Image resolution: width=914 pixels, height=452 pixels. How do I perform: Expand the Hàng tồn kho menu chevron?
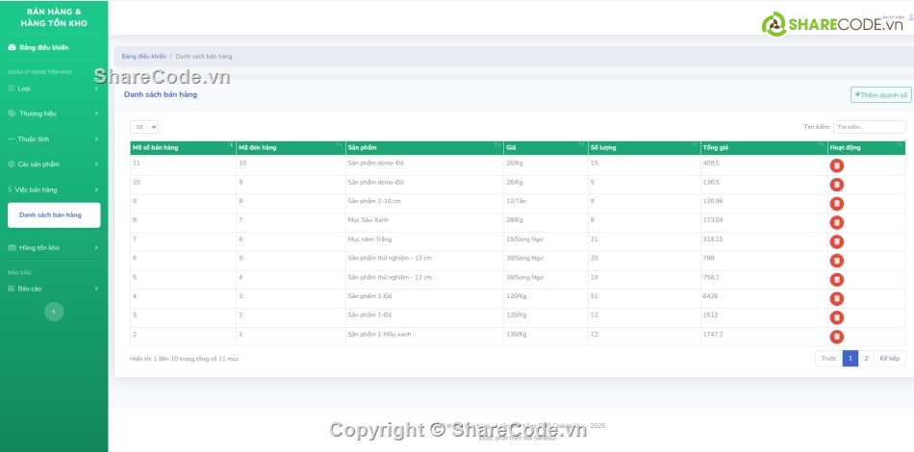click(x=96, y=247)
